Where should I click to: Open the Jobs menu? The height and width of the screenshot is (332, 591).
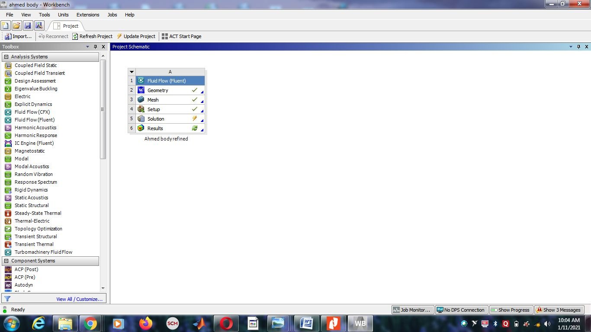[112, 15]
